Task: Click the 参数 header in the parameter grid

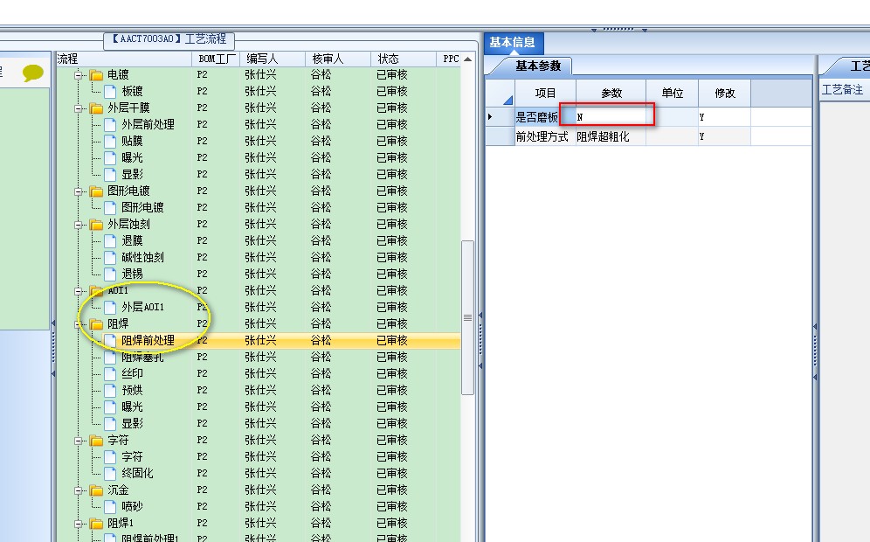Action: pos(611,94)
